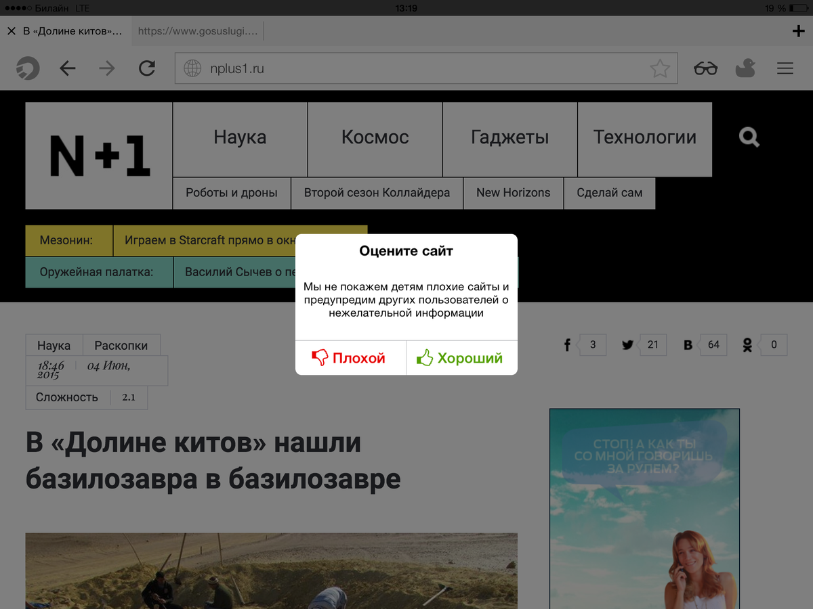Open New Horizons topic

514,193
